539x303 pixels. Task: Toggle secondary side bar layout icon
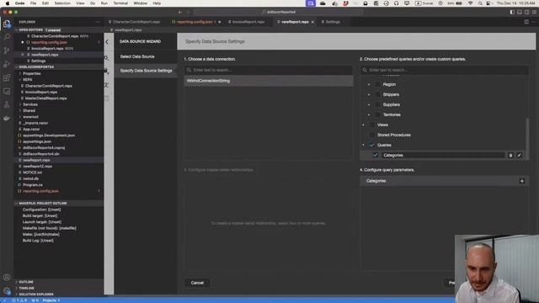[526, 12]
